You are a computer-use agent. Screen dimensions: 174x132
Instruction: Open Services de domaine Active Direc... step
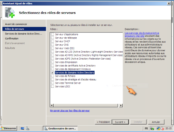click(x=23, y=34)
